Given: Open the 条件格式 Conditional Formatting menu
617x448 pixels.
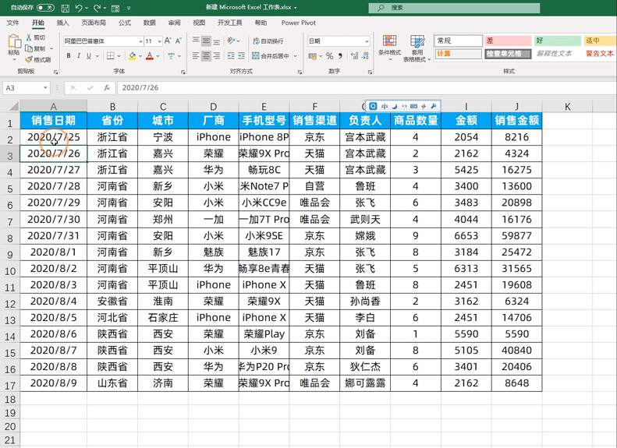Looking at the screenshot, I should (x=389, y=48).
